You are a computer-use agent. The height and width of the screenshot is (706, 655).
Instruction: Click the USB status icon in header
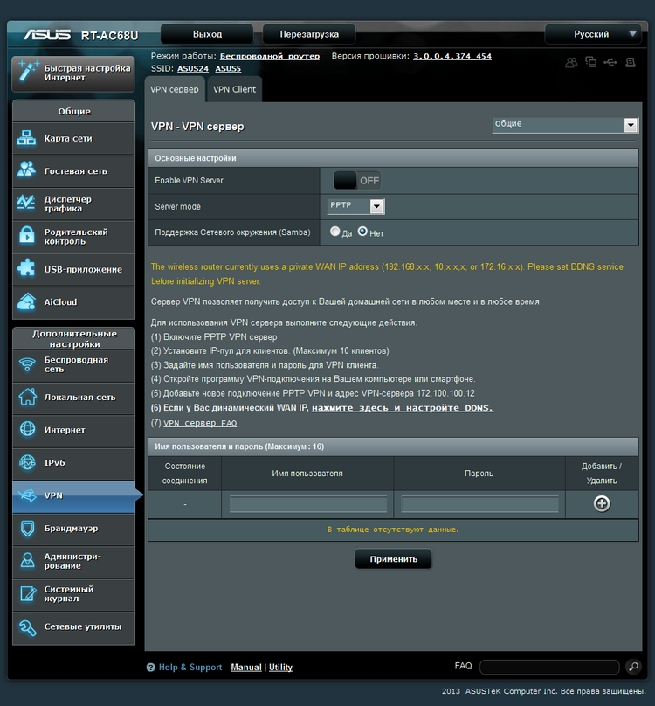[610, 62]
